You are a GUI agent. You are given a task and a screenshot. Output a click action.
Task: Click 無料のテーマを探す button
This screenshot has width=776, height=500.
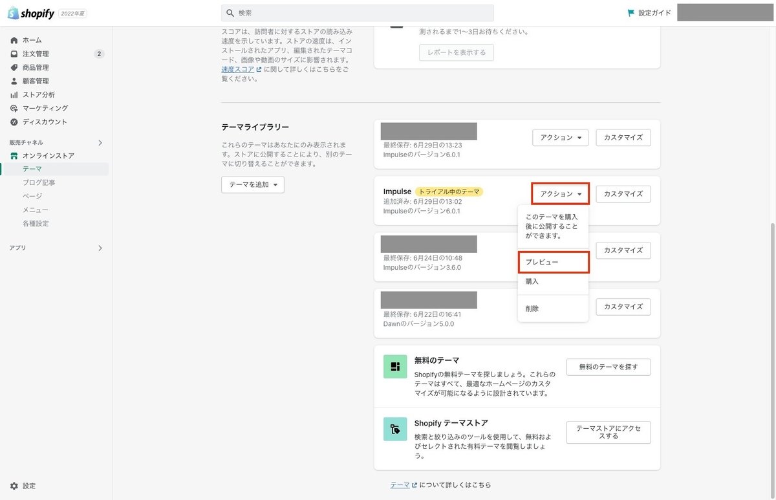pos(609,367)
